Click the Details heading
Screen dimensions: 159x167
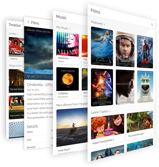[x=32, y=126]
